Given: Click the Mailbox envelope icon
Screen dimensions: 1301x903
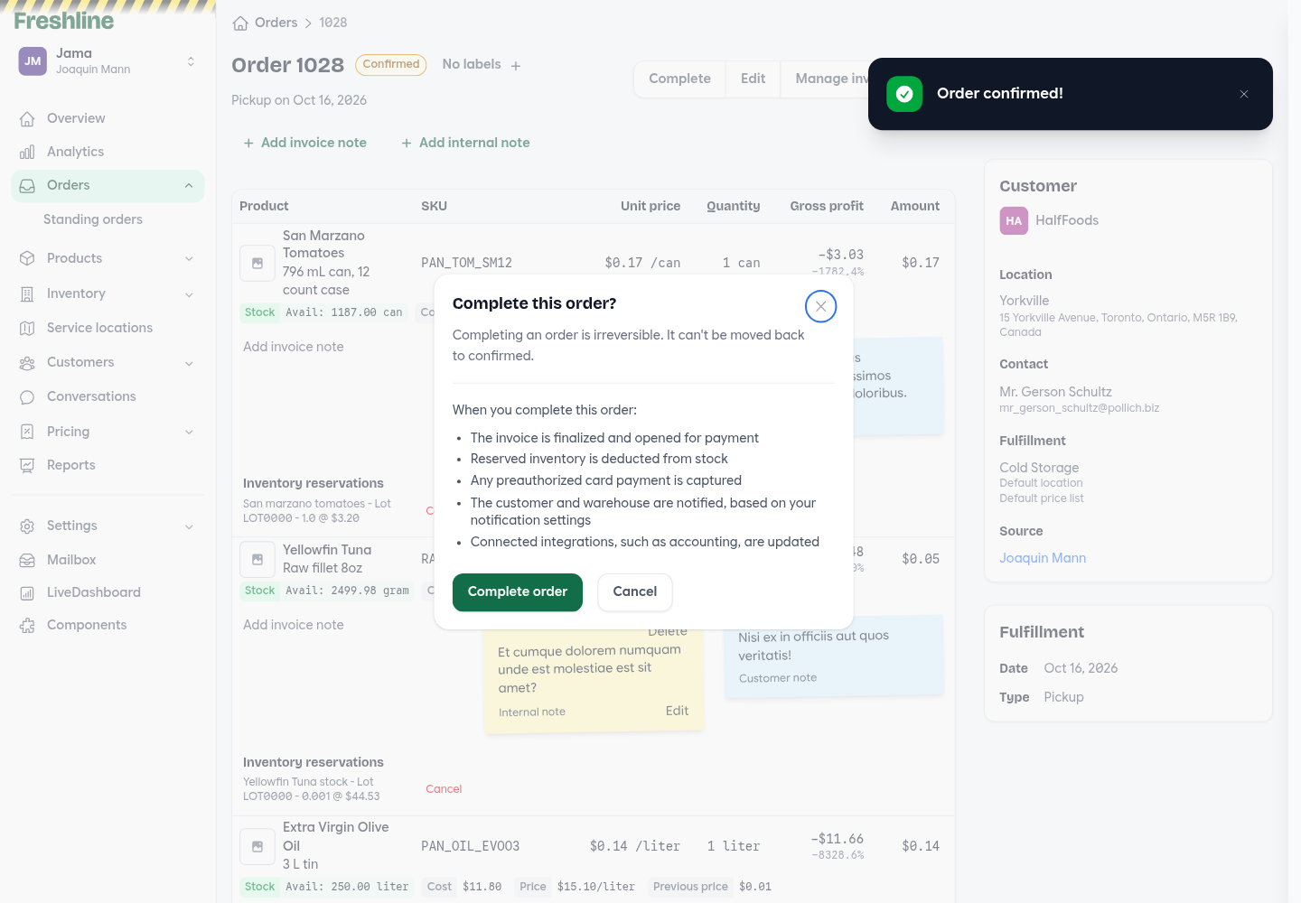Looking at the screenshot, I should (27, 560).
